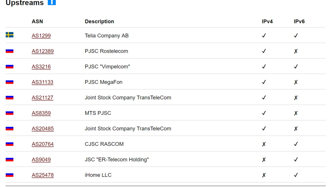Click the Swedish flag icon for Telia
Screen dimensions: 329x187
pos(10,35)
